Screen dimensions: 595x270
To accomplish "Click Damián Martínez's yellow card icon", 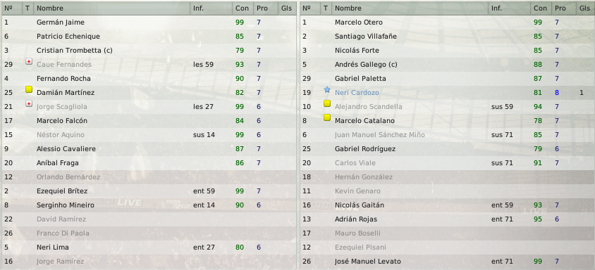I will (x=29, y=90).
